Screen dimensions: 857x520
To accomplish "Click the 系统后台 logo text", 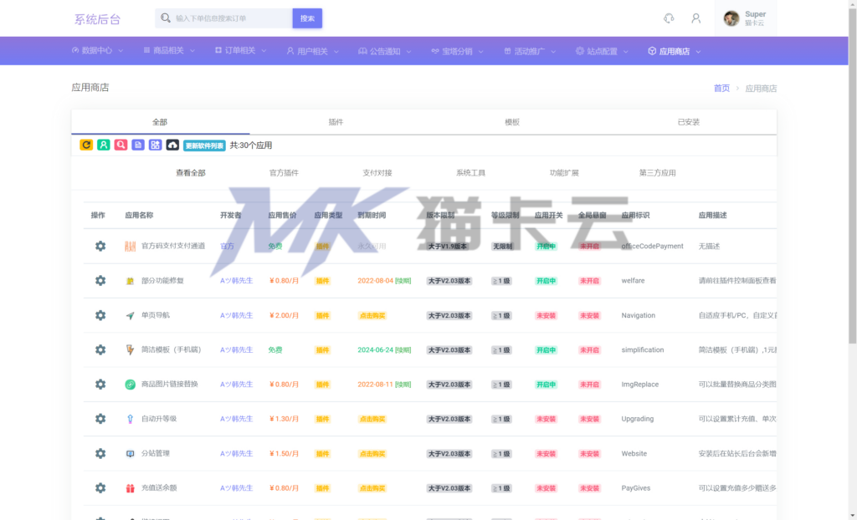I will (x=97, y=19).
